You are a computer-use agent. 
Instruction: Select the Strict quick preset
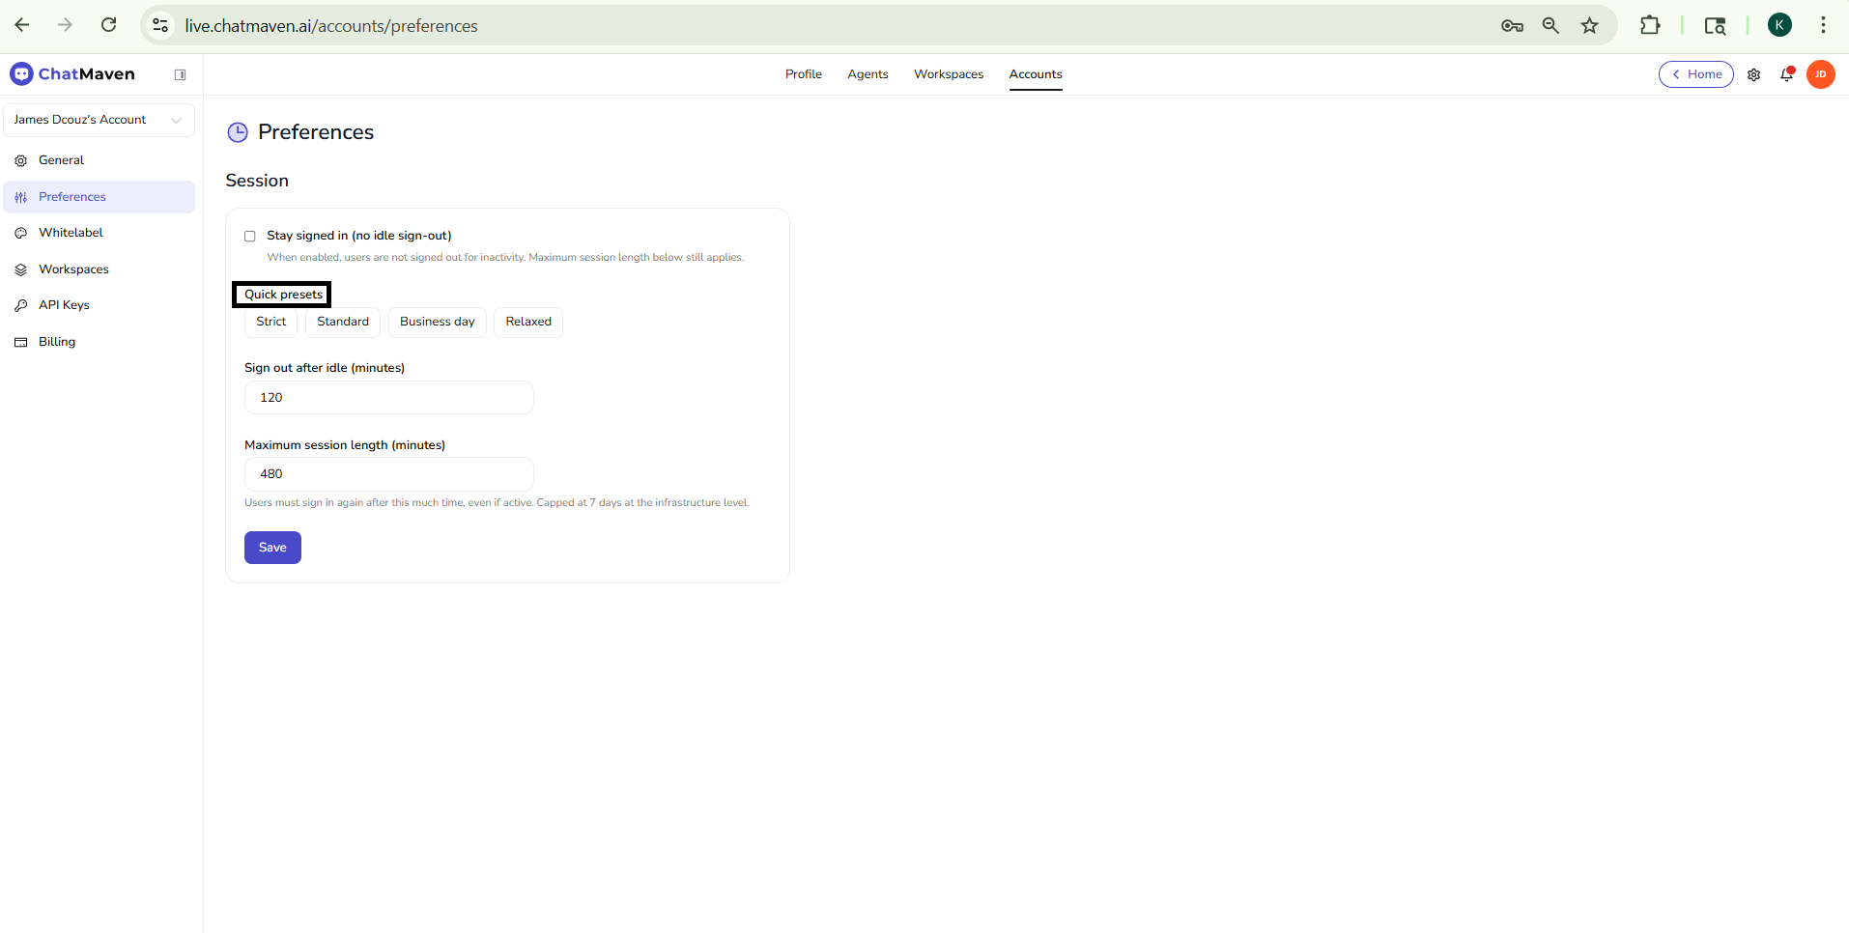click(x=270, y=322)
